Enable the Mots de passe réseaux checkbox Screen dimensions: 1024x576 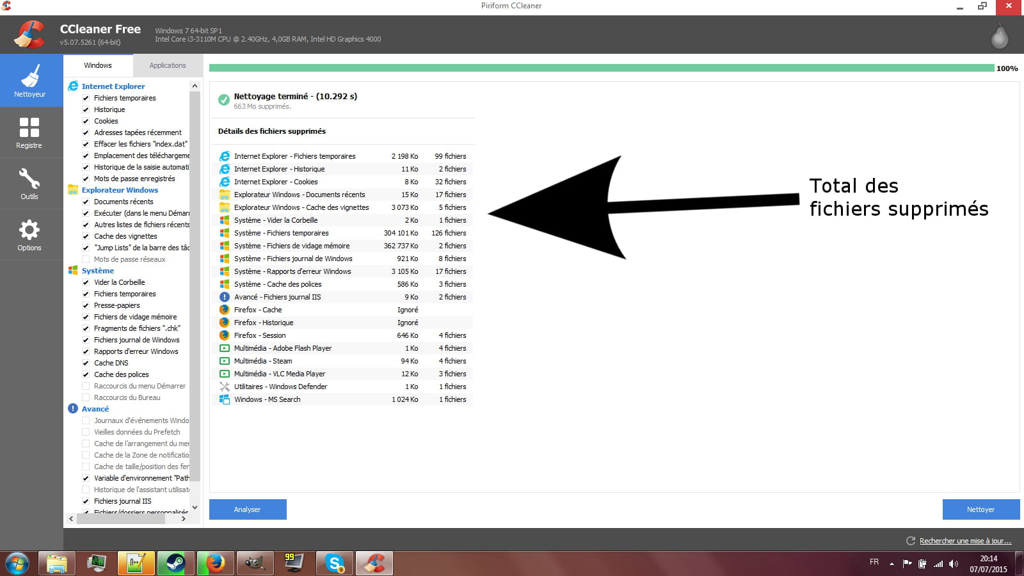click(86, 259)
